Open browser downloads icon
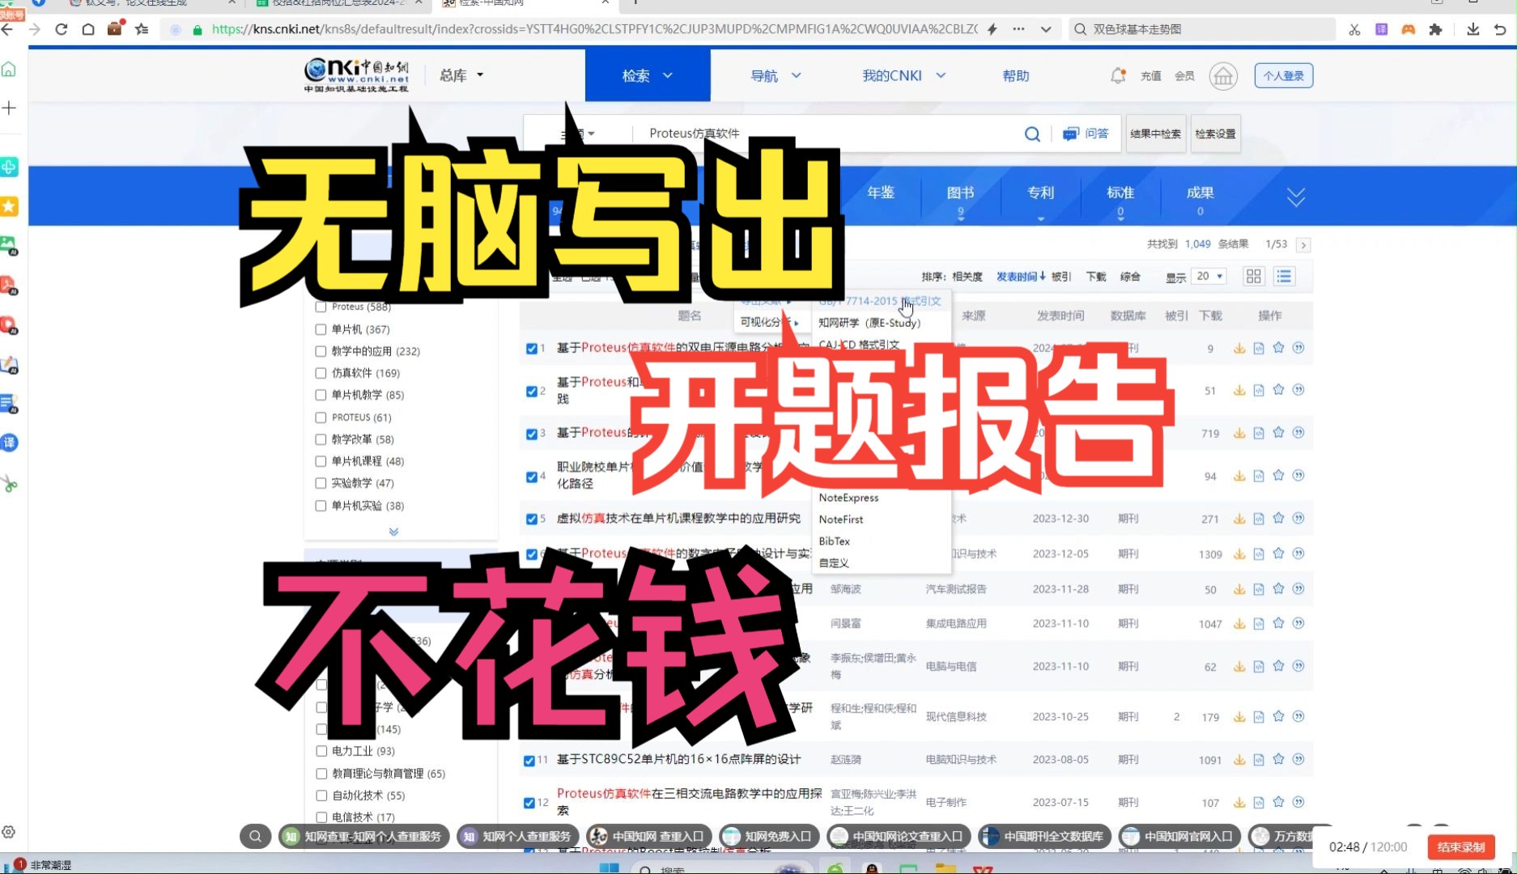This screenshot has width=1517, height=874. click(1472, 29)
